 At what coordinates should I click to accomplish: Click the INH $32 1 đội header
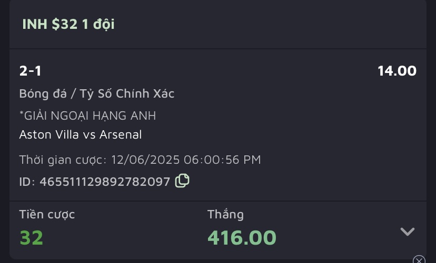click(68, 24)
